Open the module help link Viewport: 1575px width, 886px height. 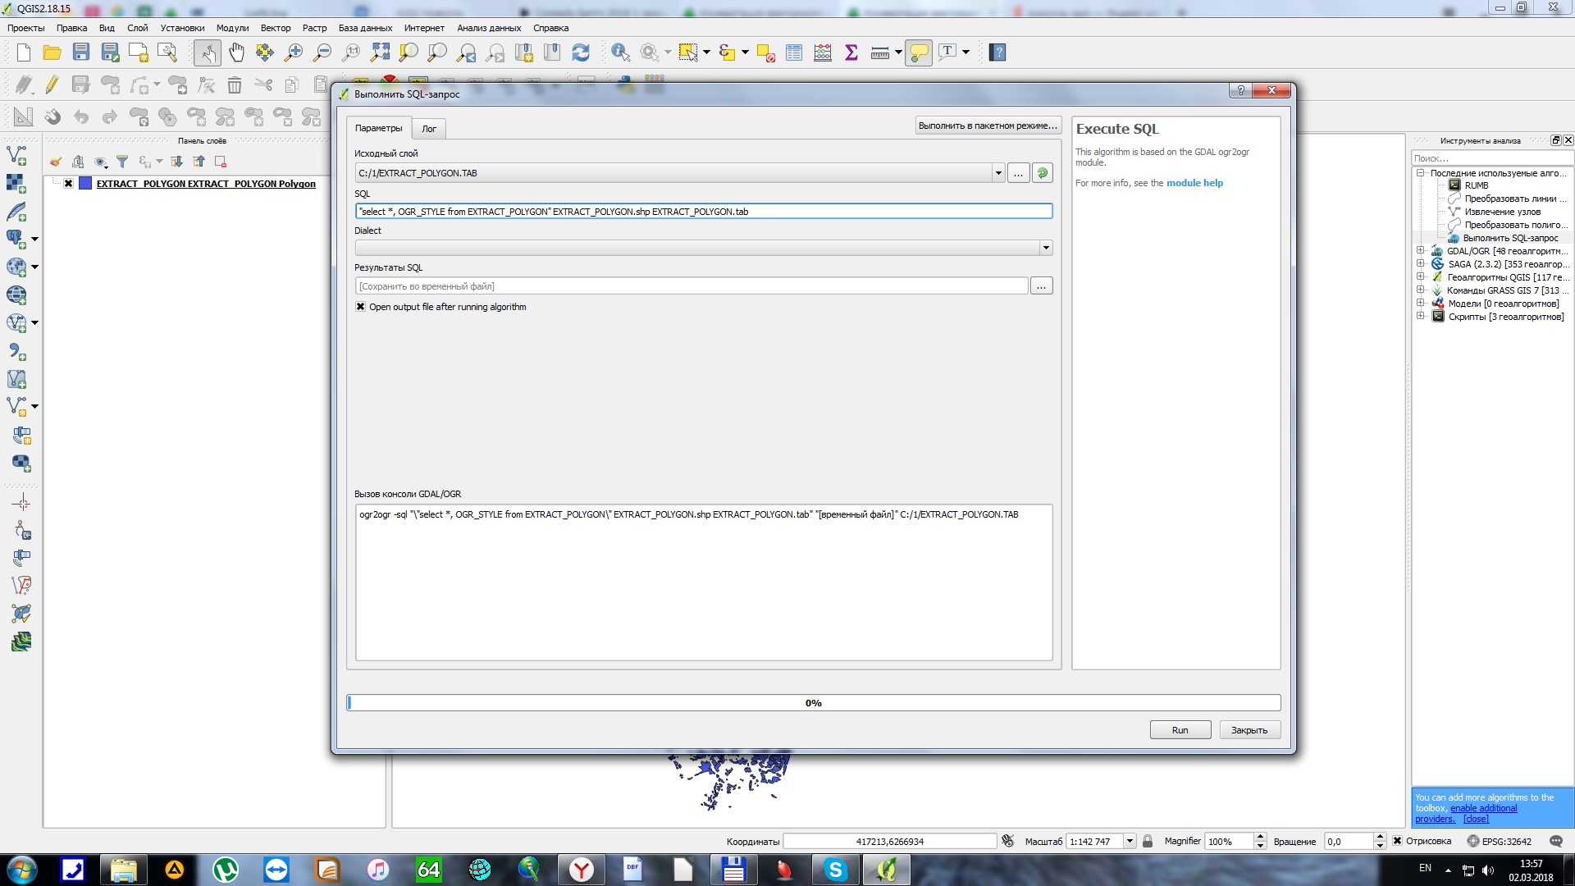coord(1194,183)
